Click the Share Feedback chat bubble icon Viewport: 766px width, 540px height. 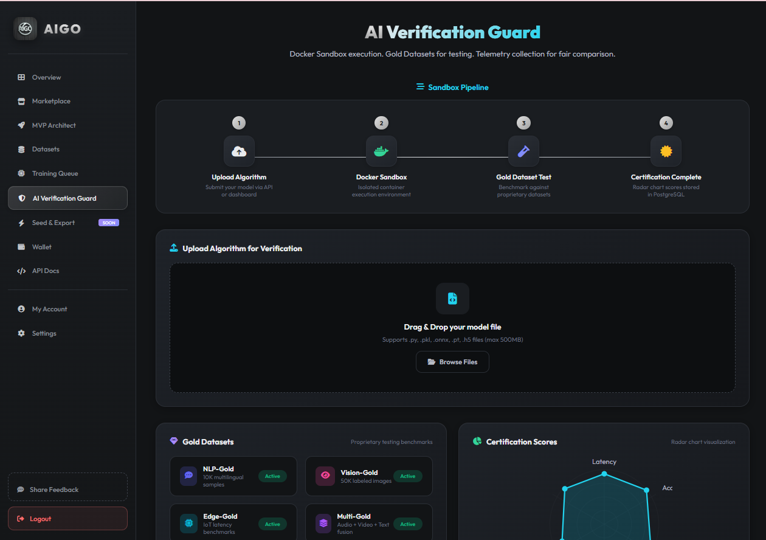pos(21,490)
